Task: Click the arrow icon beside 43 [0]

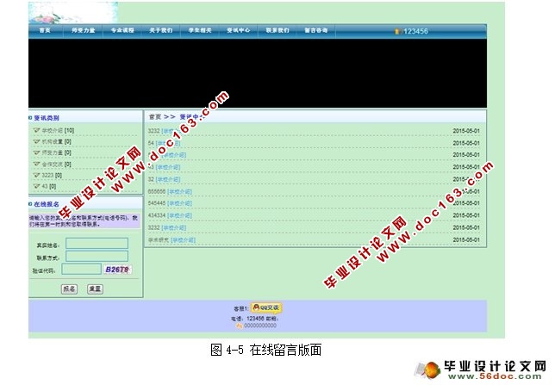Action: pyautogui.click(x=36, y=186)
